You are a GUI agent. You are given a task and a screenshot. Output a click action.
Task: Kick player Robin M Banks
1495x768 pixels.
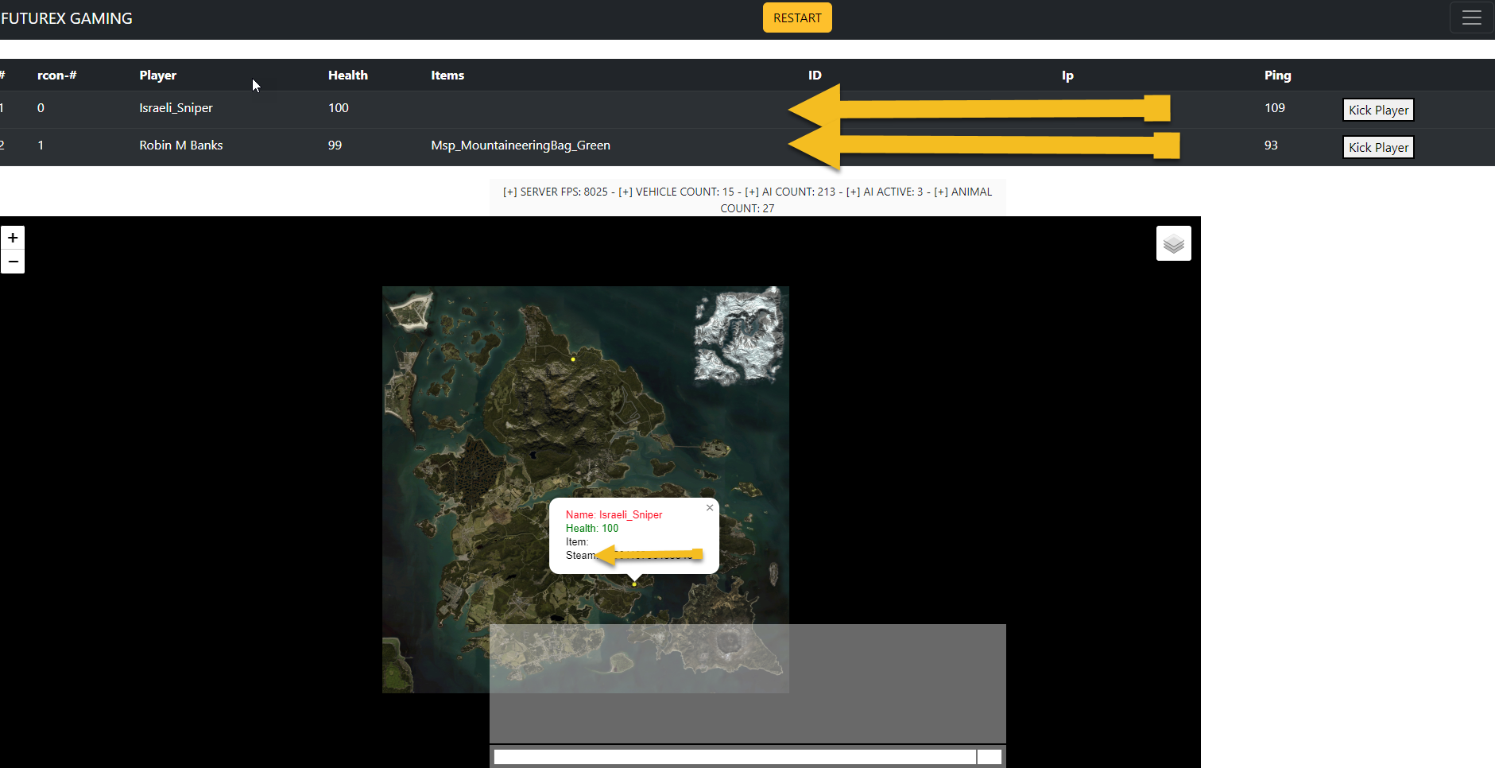(1378, 147)
